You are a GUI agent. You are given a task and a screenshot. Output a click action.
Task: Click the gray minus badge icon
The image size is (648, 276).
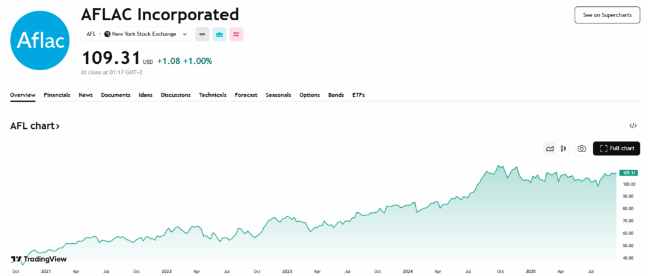(x=202, y=34)
